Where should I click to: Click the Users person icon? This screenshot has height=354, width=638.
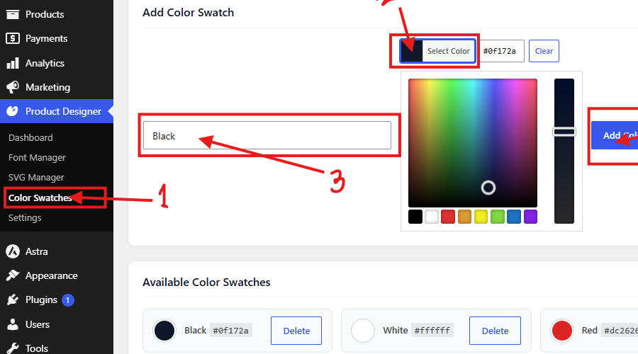coord(13,324)
